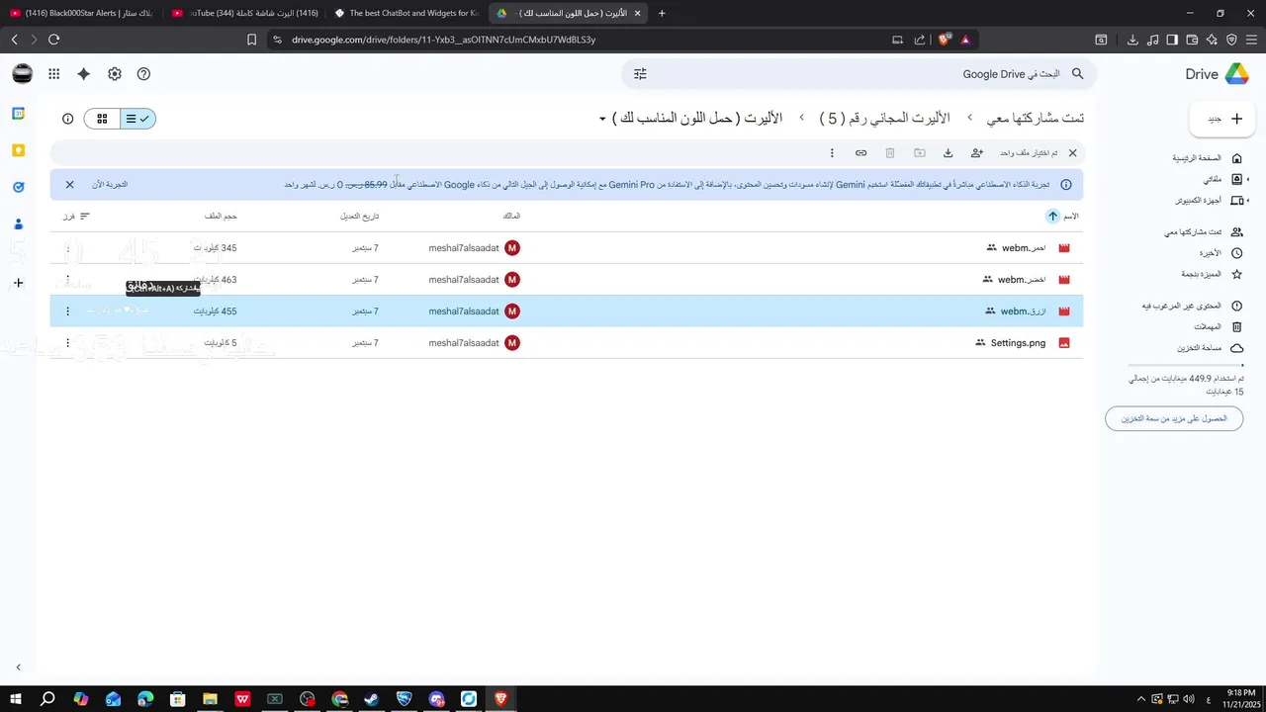Reverse sort direction arrow next to الاسم
The height and width of the screenshot is (712, 1266).
(1052, 216)
